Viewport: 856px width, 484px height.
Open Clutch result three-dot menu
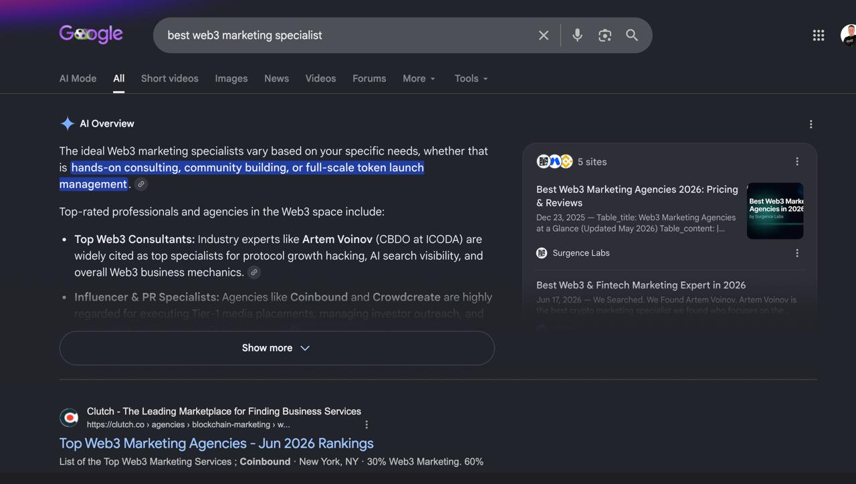point(366,424)
